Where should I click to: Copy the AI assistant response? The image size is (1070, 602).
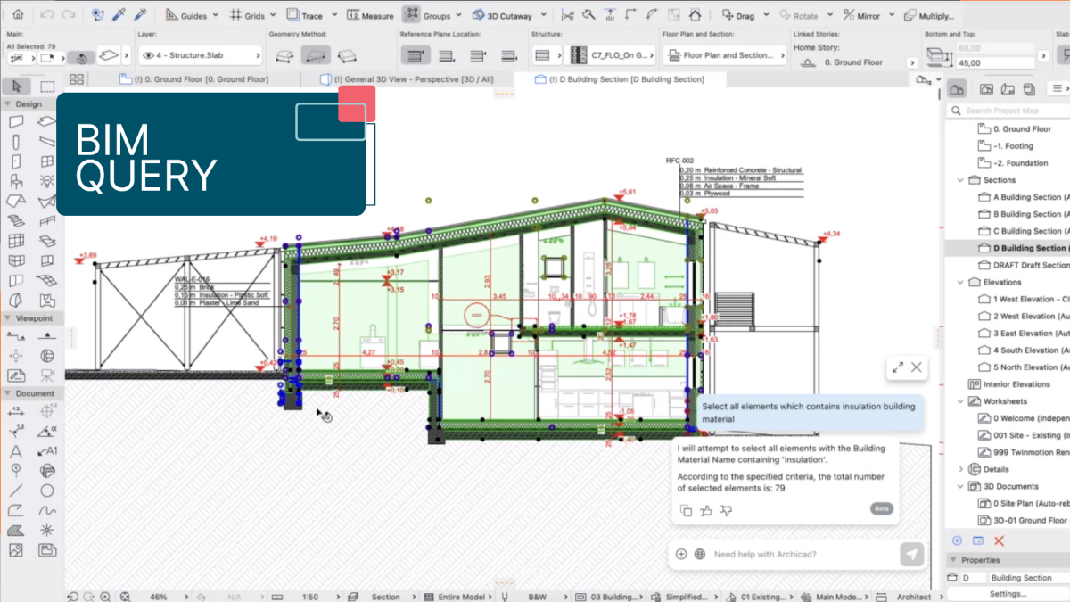(x=686, y=510)
